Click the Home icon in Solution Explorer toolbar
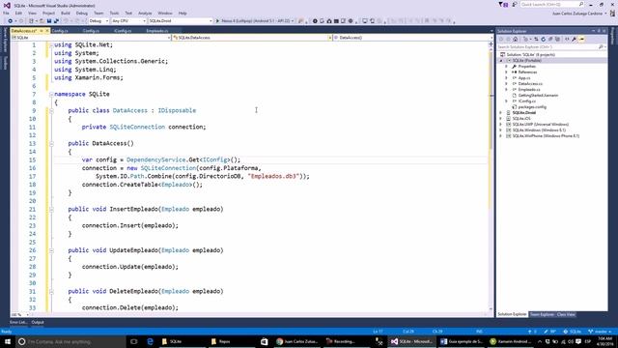The width and height of the screenshot is (618, 348). [x=515, y=39]
